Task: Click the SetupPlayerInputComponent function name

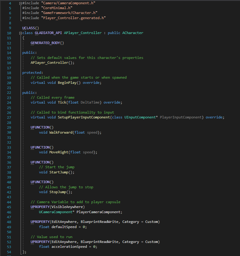Action: (x=84, y=117)
